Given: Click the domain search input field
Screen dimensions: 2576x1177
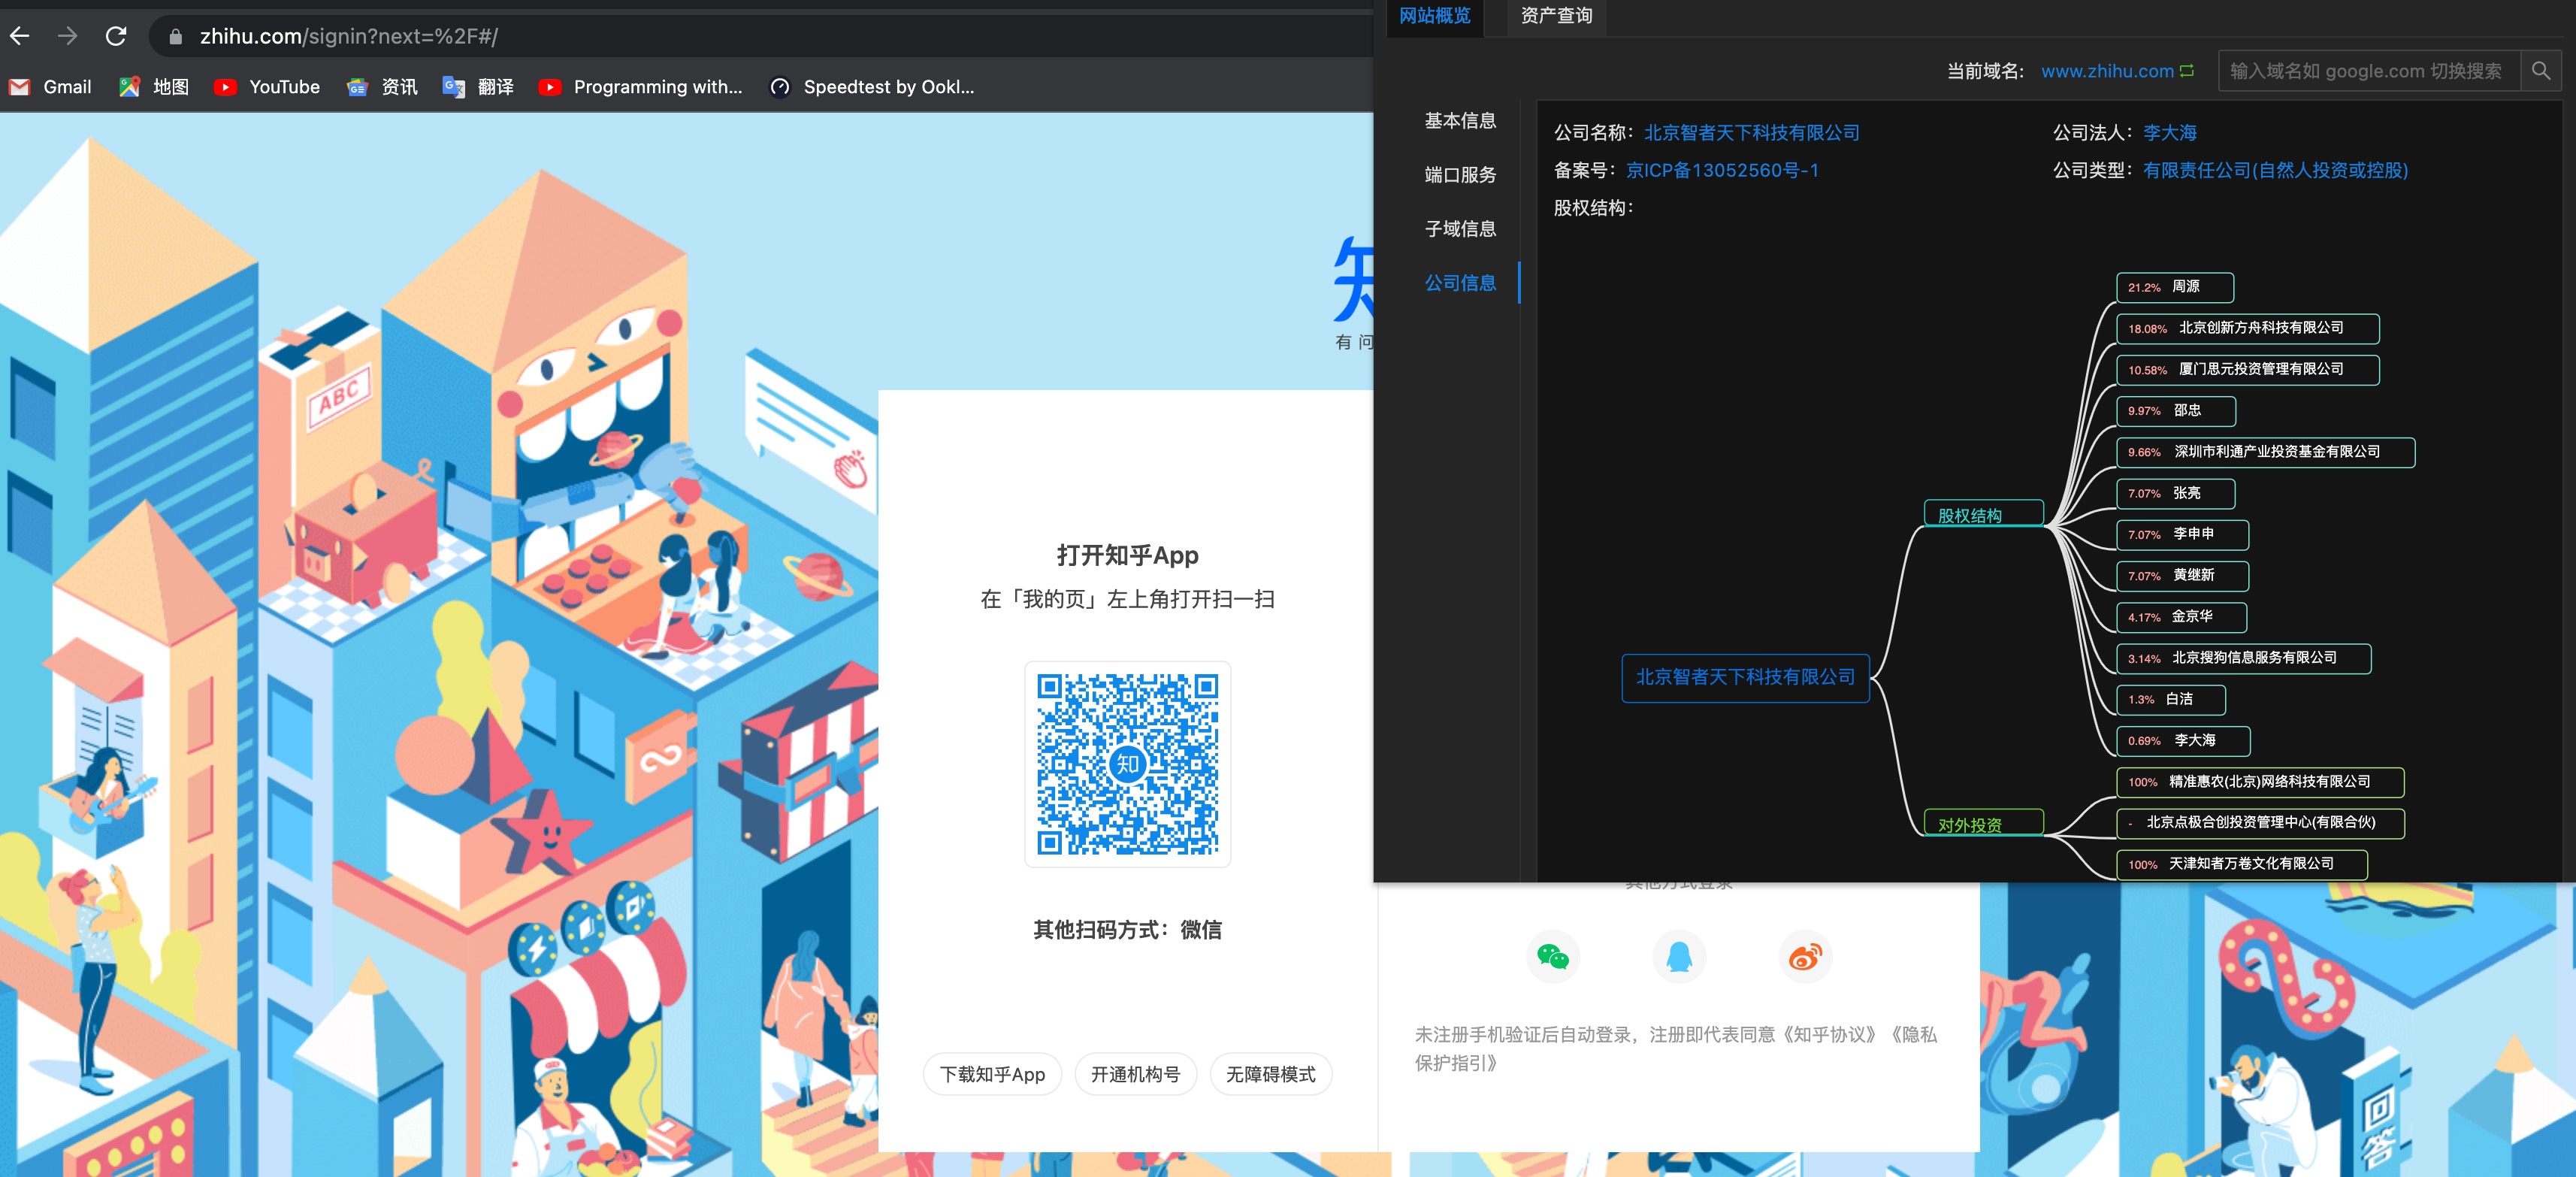Looking at the screenshot, I should click(x=2369, y=71).
